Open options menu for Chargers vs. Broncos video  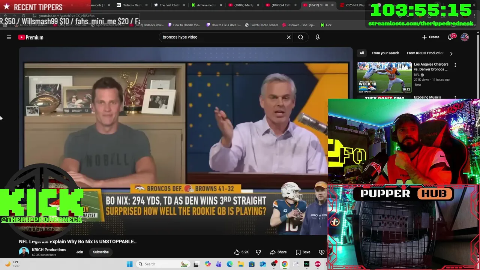pos(455,65)
